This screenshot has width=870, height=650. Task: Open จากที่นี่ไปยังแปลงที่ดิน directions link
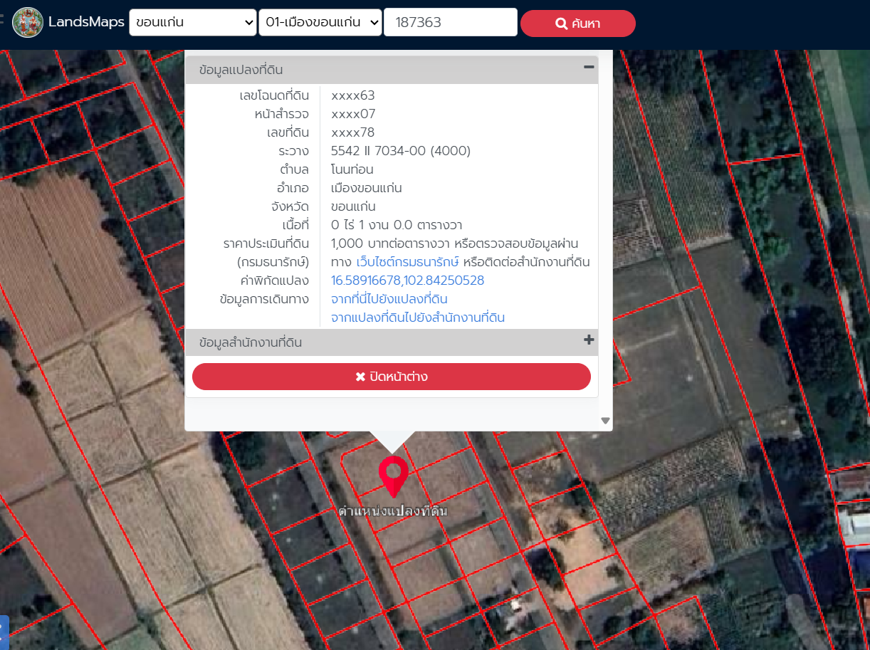389,299
